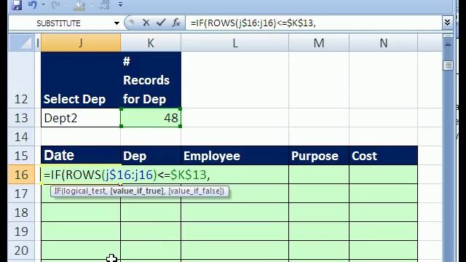Click the Date header cell

point(81,155)
